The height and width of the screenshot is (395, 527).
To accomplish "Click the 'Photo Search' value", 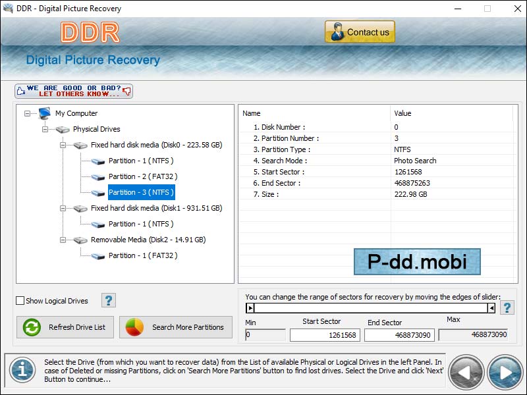I will tap(415, 161).
